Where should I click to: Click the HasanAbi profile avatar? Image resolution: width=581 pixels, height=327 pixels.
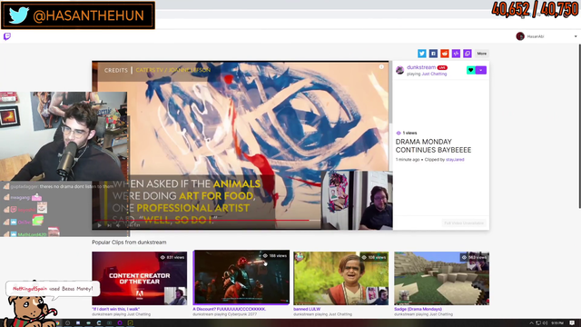[520, 36]
